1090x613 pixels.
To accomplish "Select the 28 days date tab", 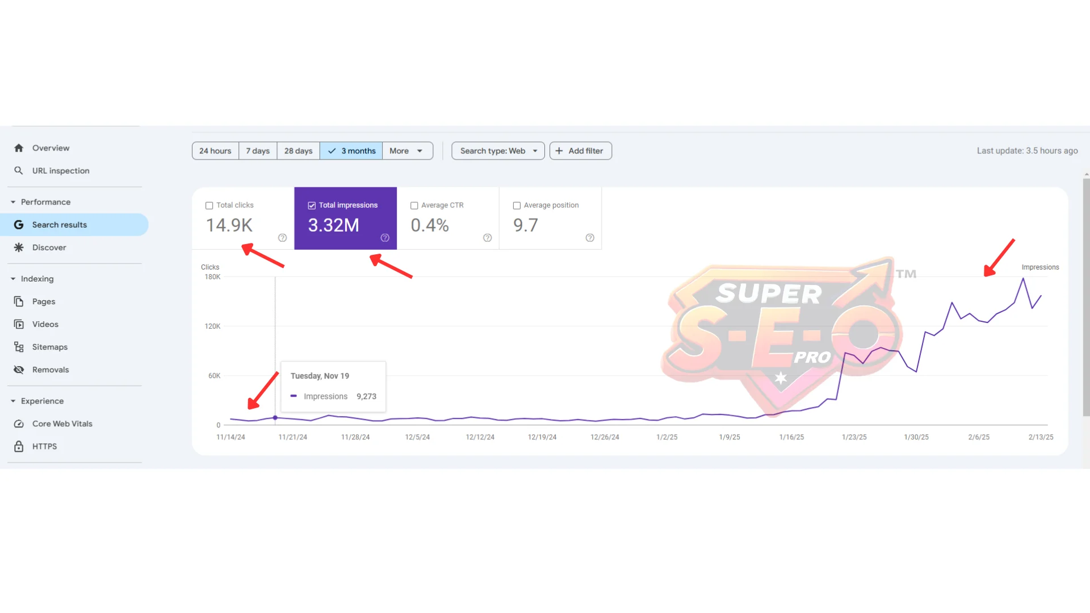I will (x=298, y=151).
